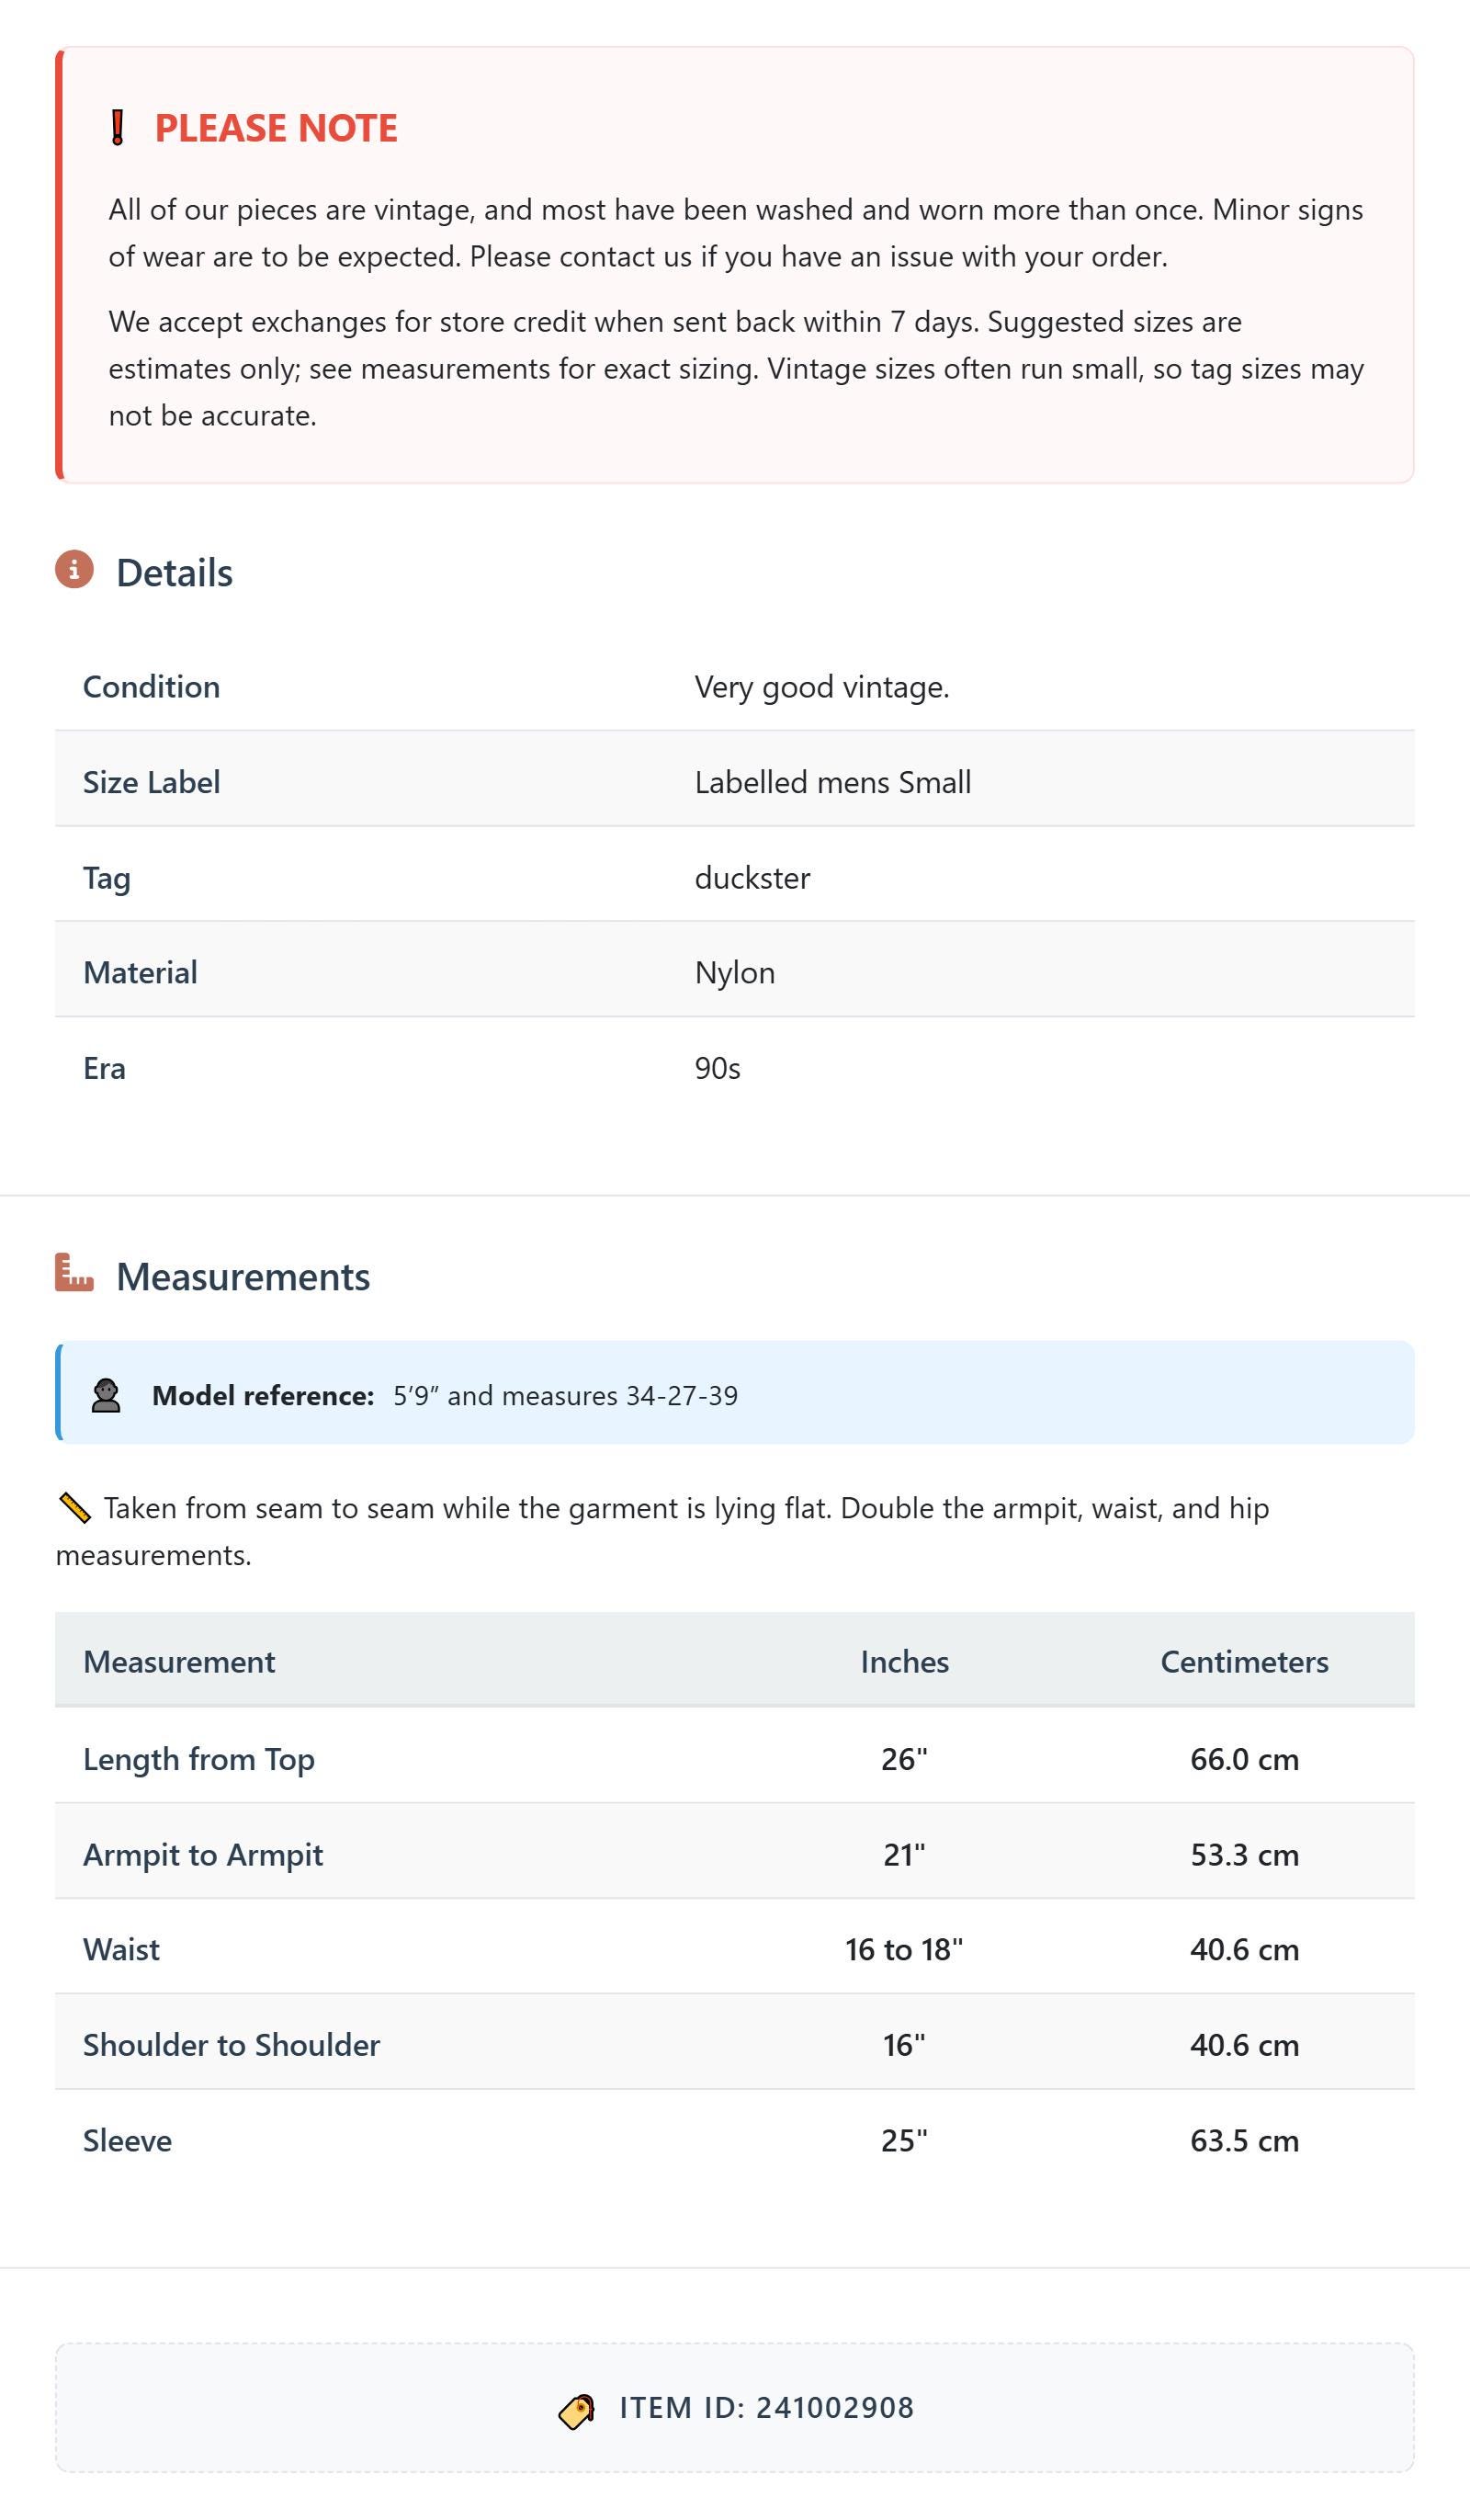Click the Shoulder to Shoulder row label

(231, 2045)
